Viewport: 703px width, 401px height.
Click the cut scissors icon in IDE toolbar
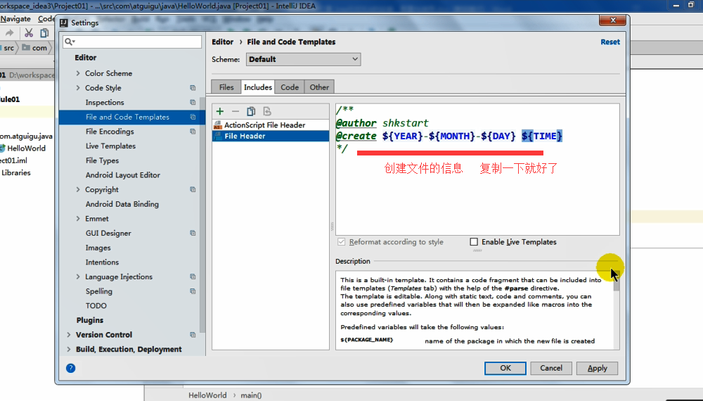pos(29,33)
